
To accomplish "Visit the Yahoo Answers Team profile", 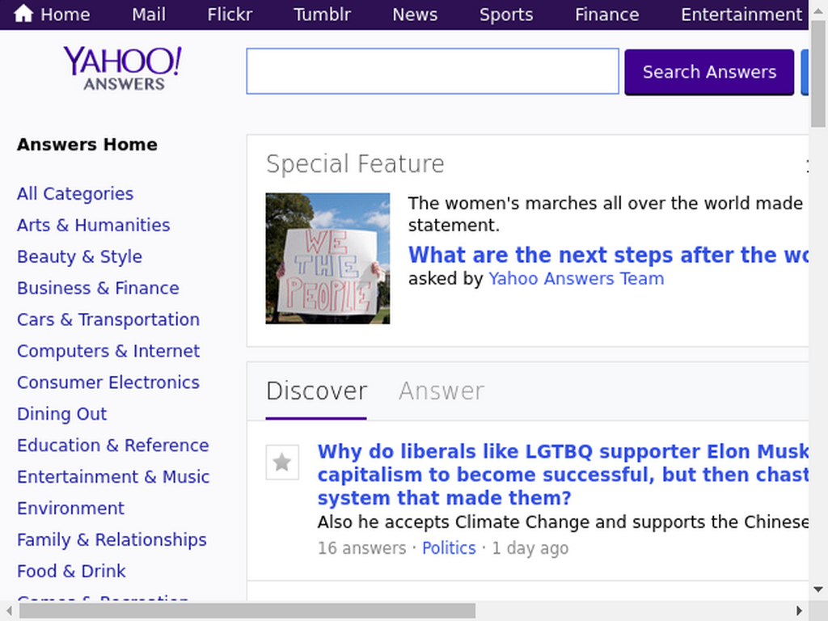I will pos(576,278).
